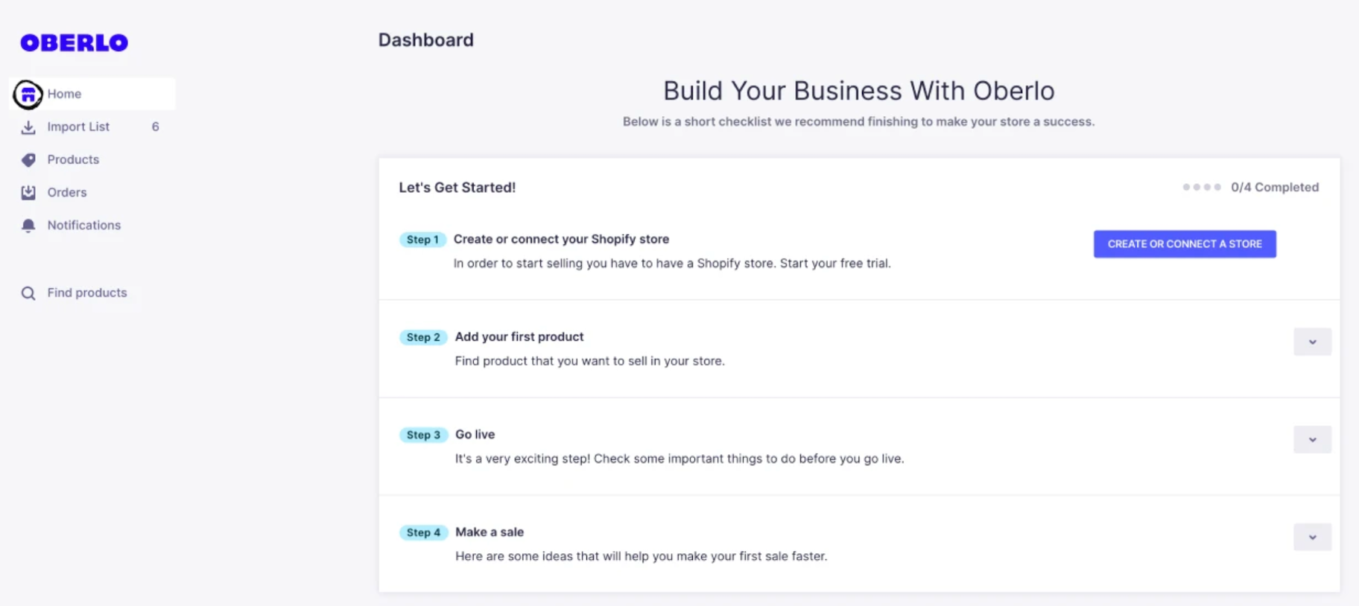The height and width of the screenshot is (606, 1359).
Task: Open the Orders section
Action: click(x=67, y=192)
